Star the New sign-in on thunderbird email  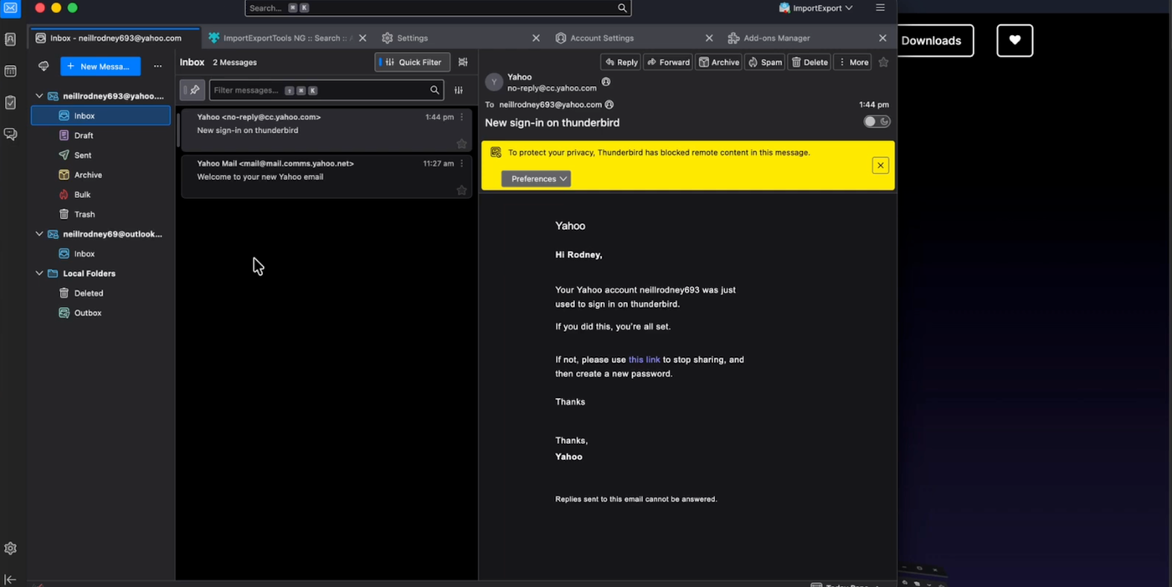pos(461,144)
